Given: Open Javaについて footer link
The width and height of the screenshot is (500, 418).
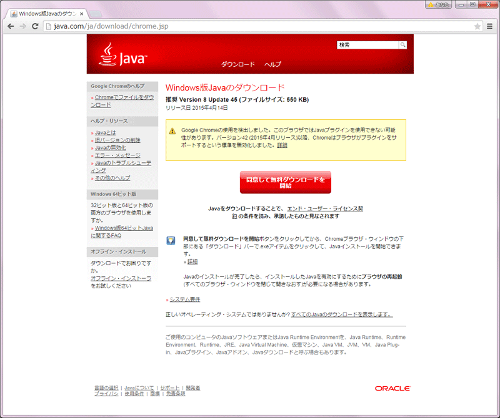Looking at the screenshot, I should tap(139, 388).
